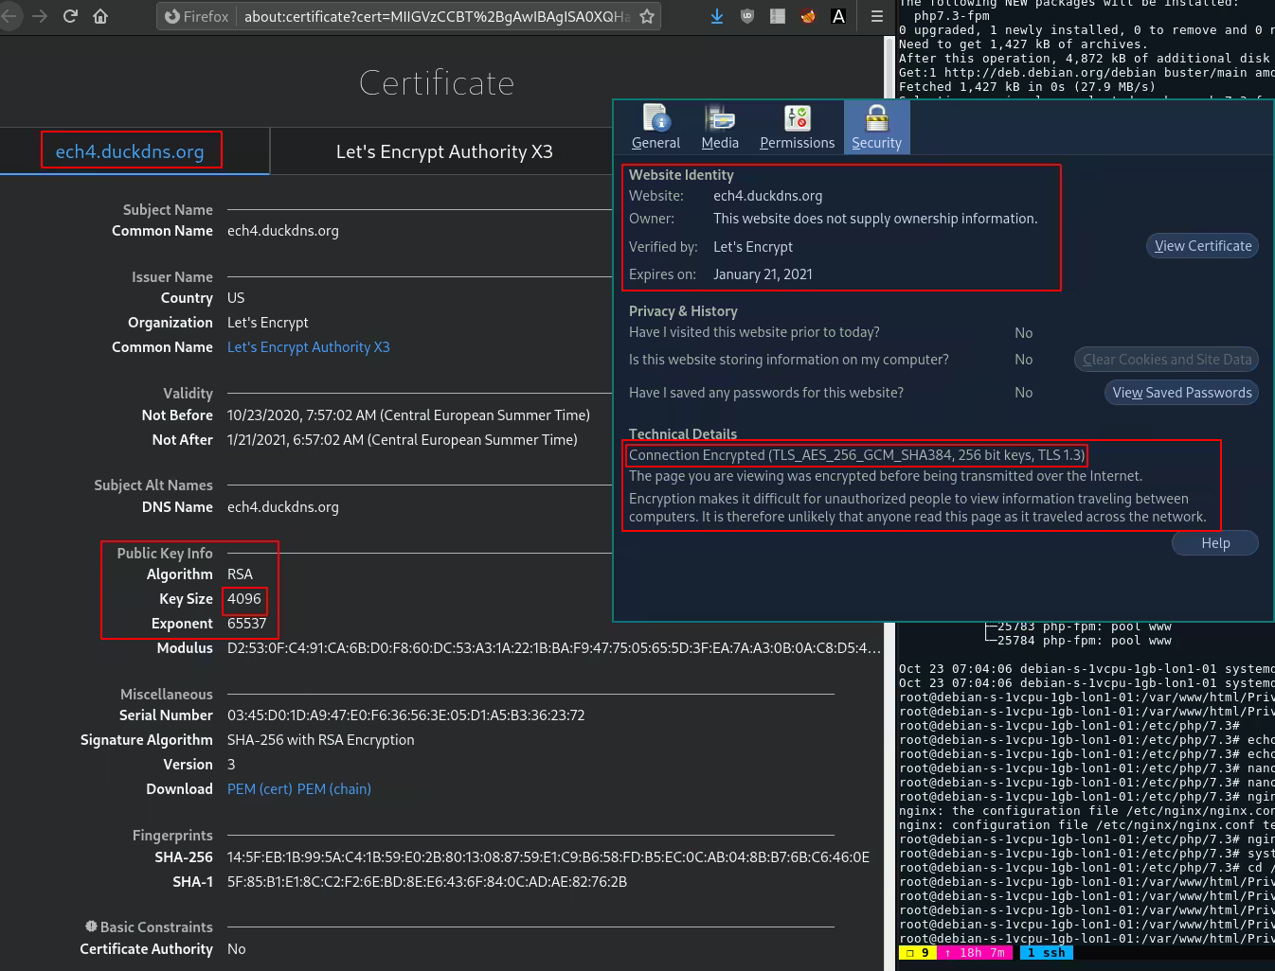
Task: Click the Website ech4.duckdns.org value in Page Info
Action: coord(768,196)
